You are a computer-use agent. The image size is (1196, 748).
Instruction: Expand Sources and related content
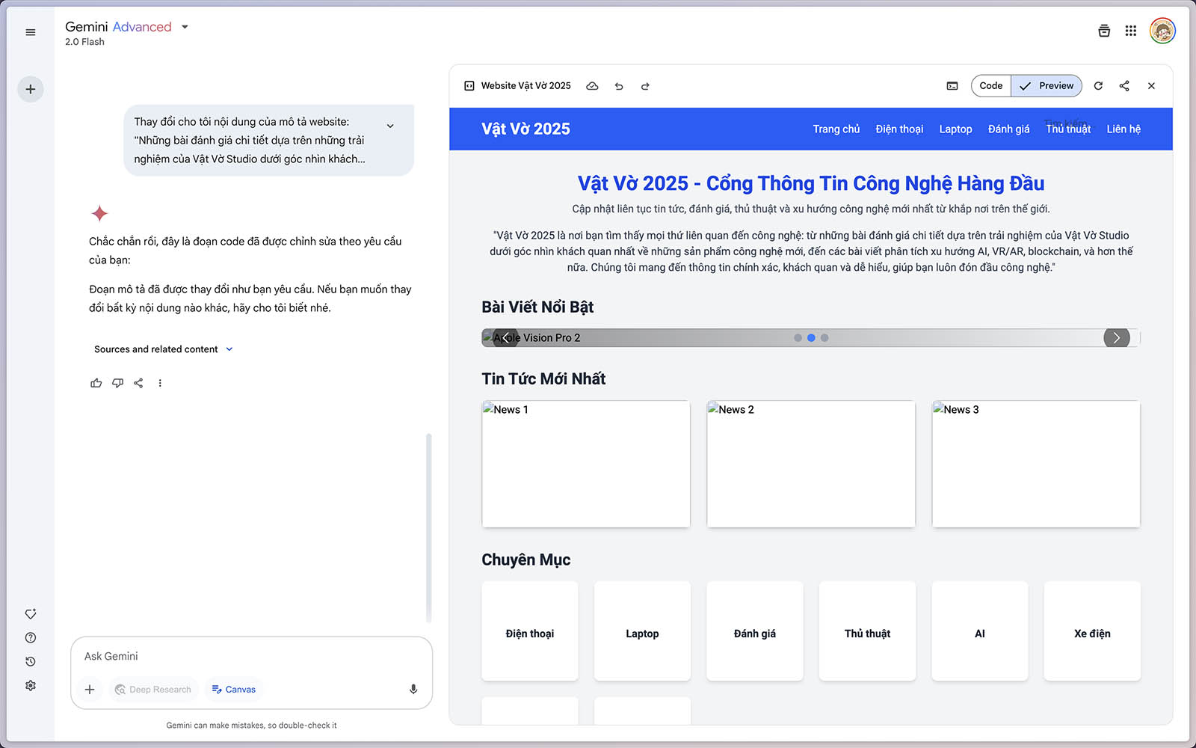click(163, 349)
